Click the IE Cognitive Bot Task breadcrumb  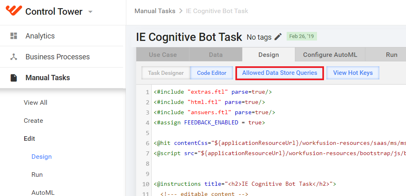217,11
